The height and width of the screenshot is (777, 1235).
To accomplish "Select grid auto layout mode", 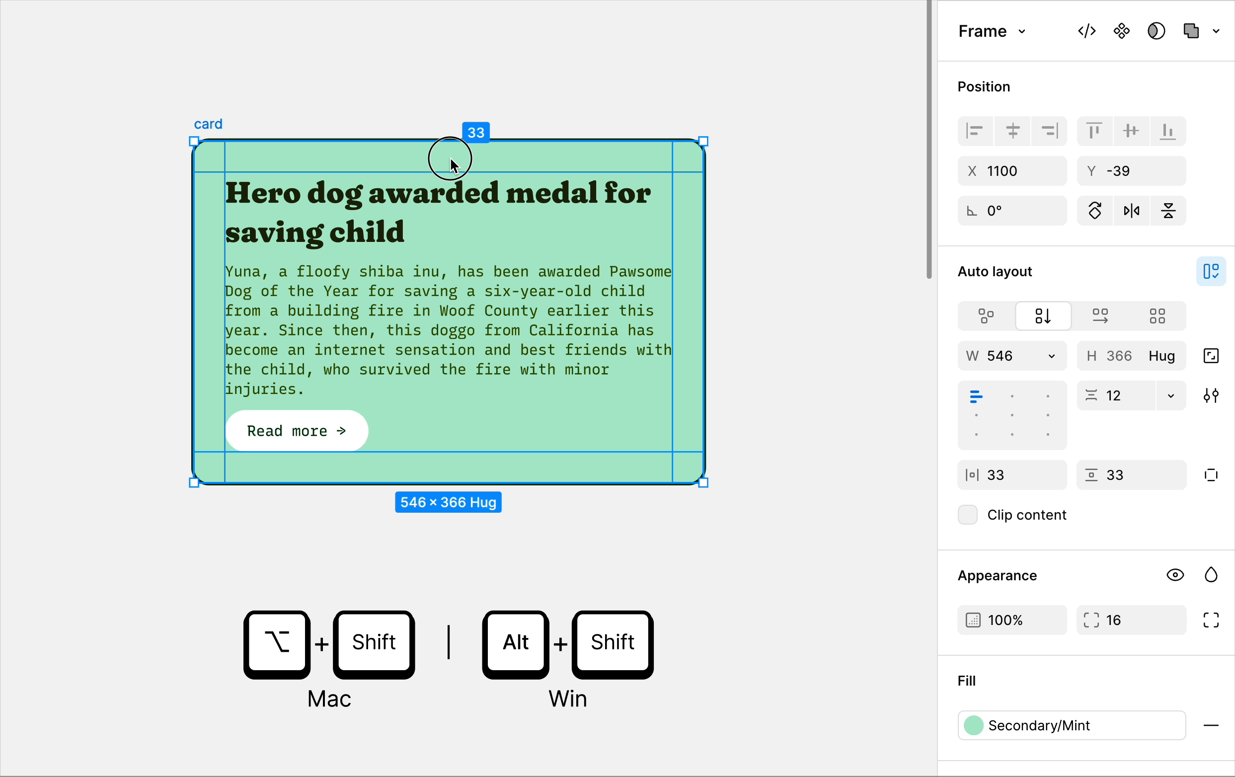I will pyautogui.click(x=1157, y=316).
